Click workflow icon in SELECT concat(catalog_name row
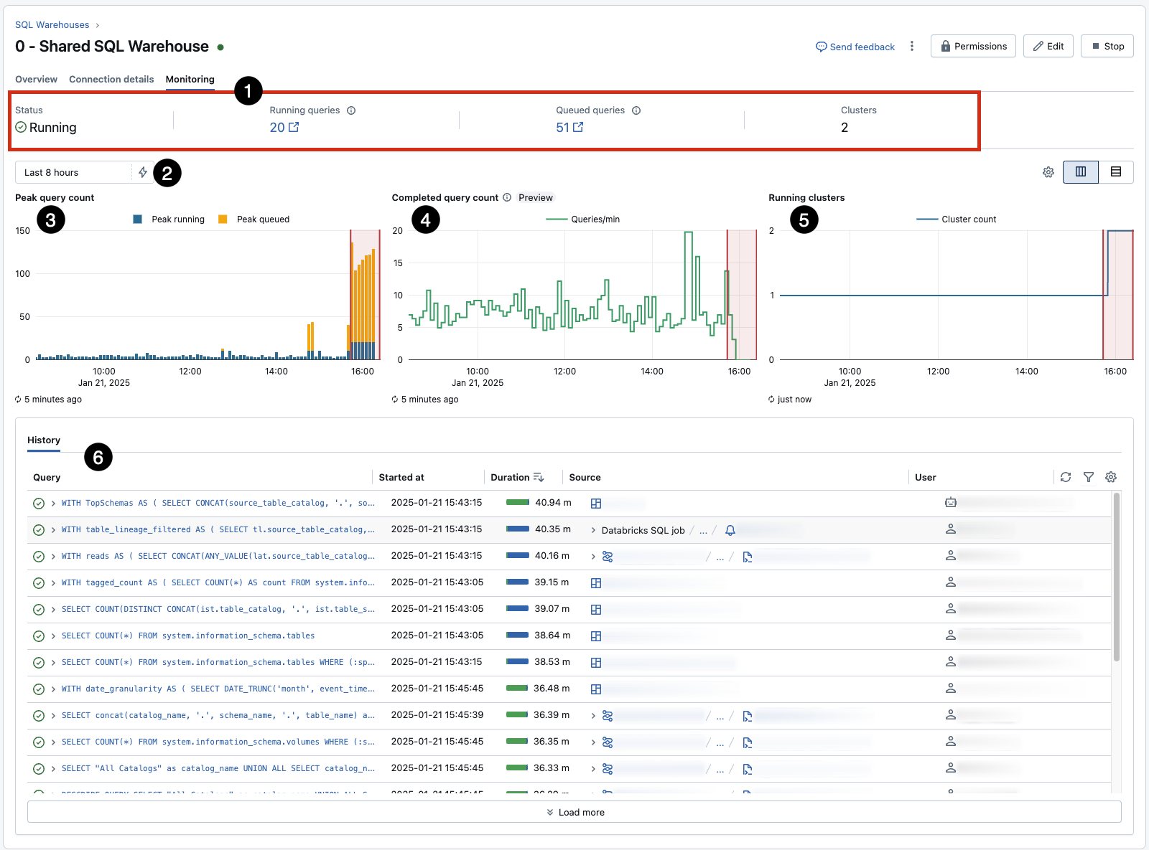Image resolution: width=1149 pixels, height=850 pixels. [608, 716]
